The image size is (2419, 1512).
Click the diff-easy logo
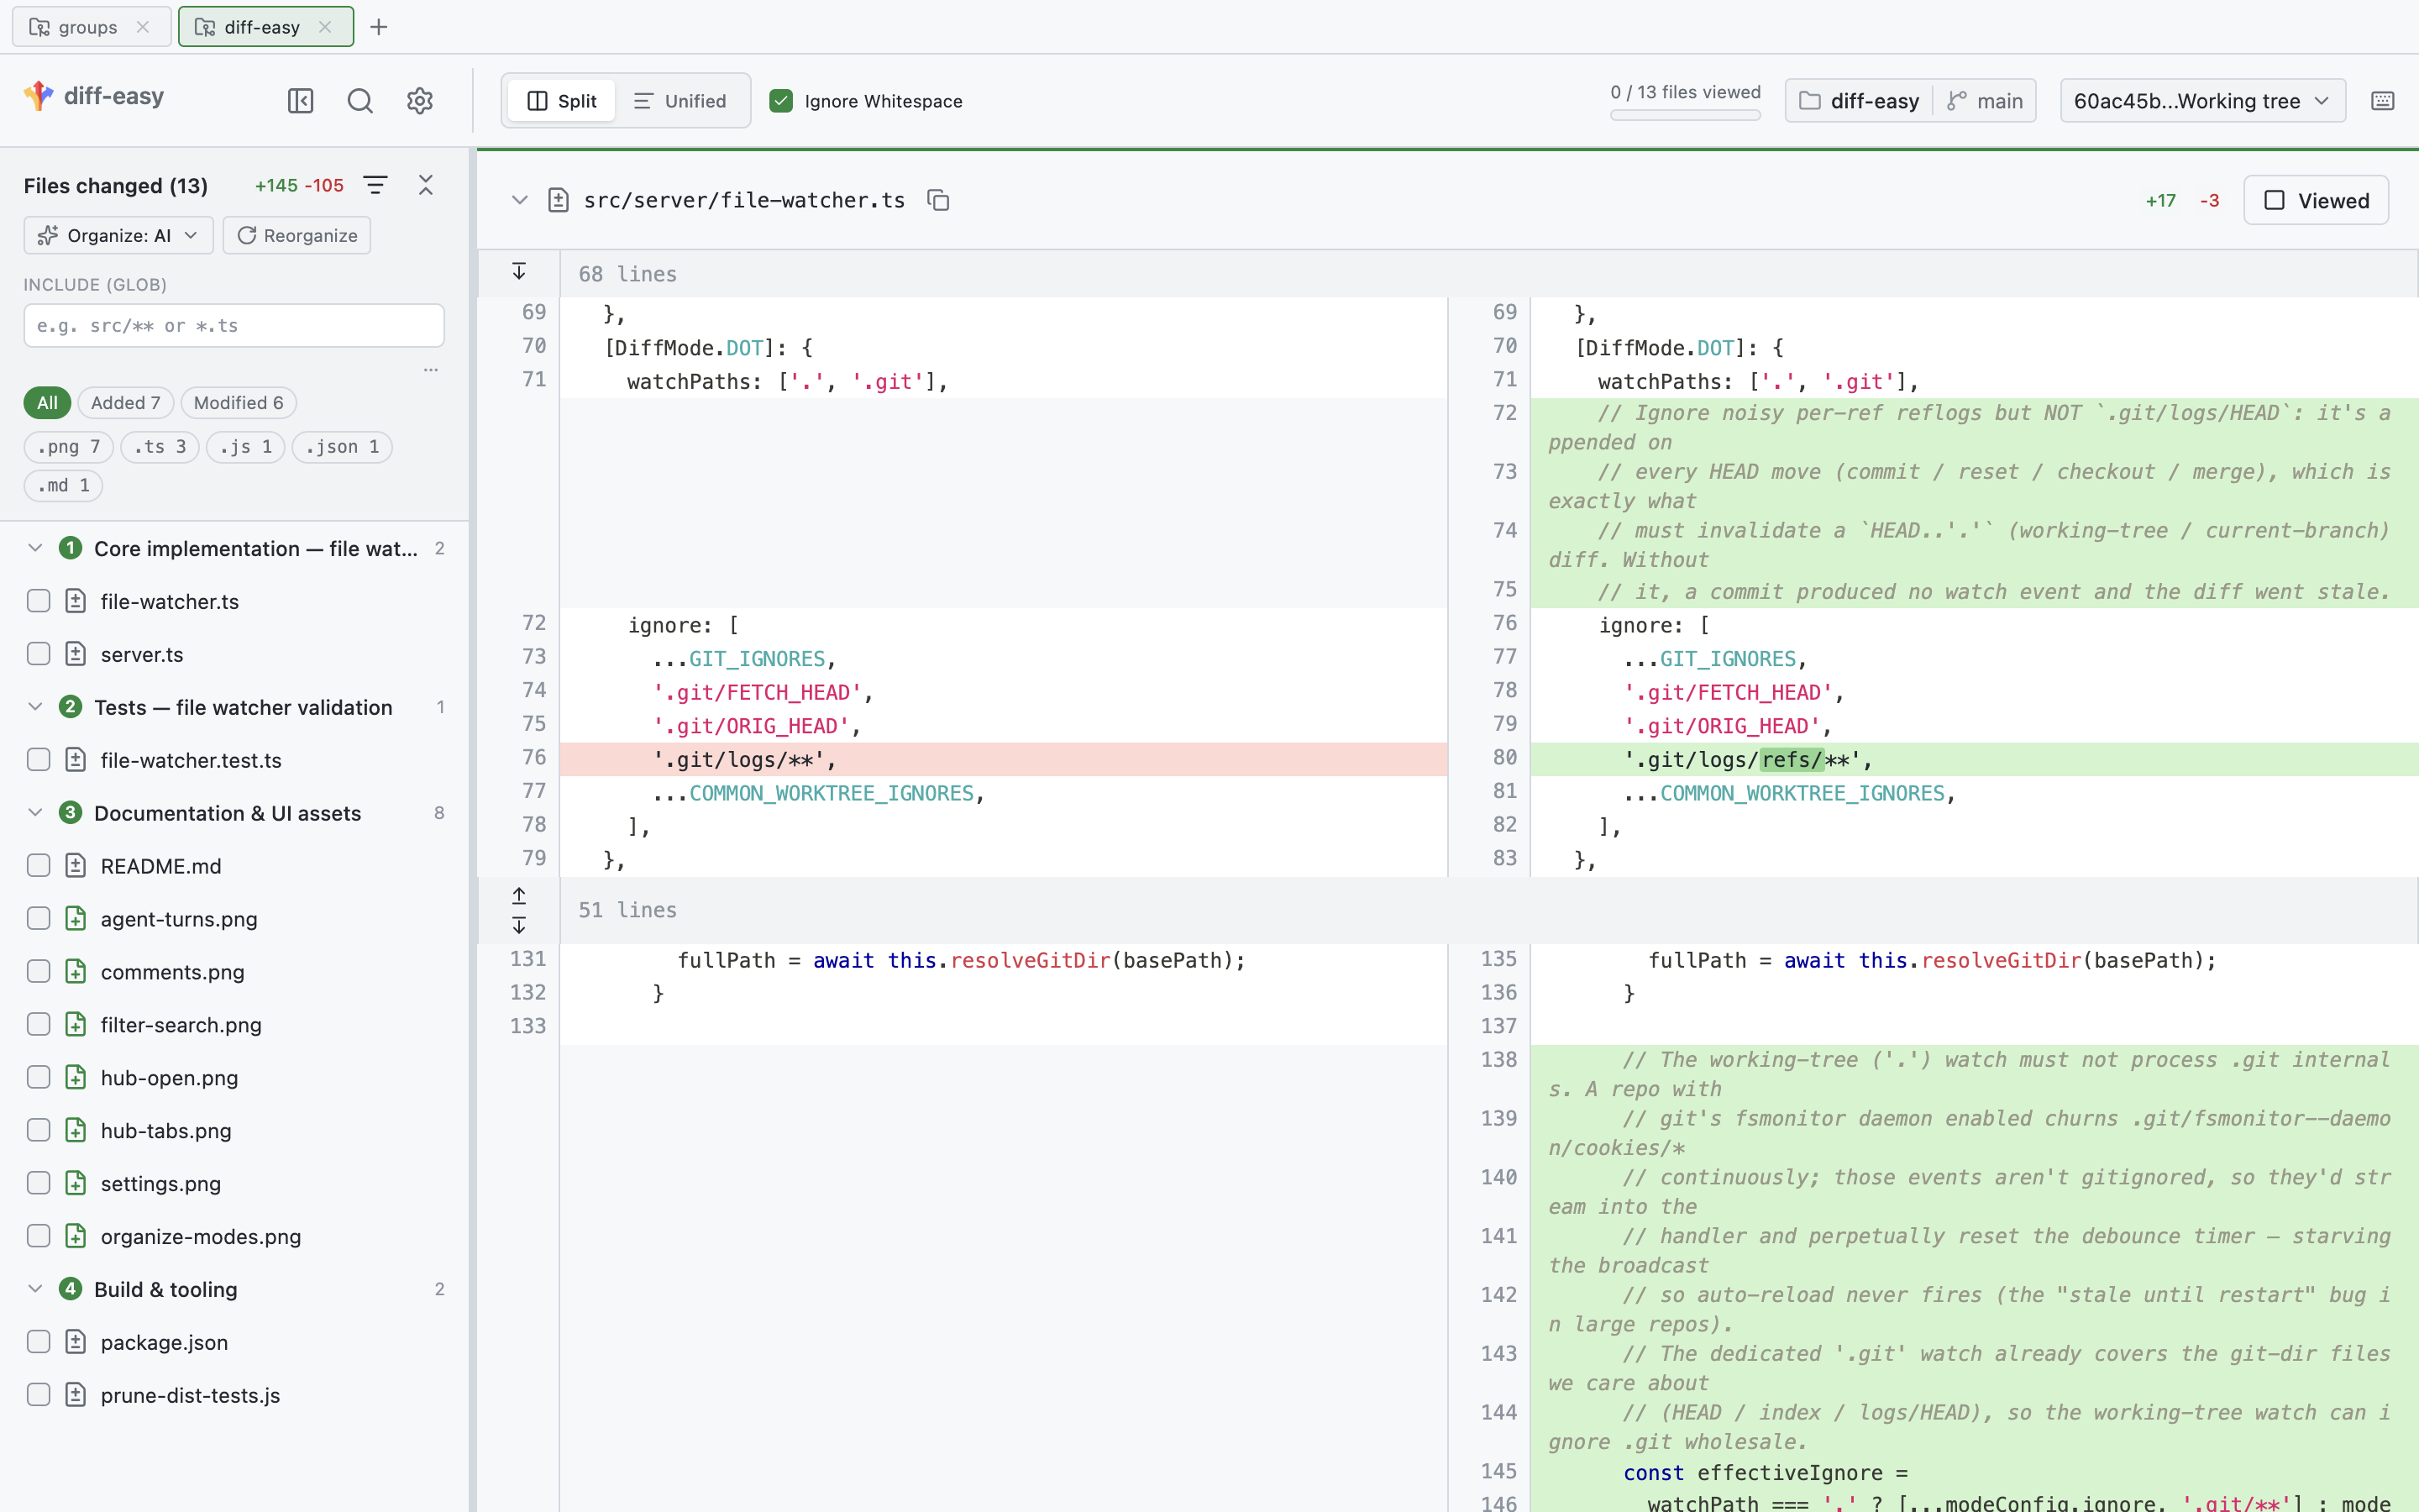click(38, 96)
